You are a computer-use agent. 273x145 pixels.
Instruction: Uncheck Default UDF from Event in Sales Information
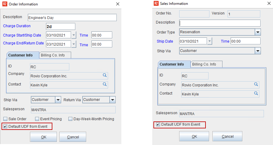(x=158, y=124)
